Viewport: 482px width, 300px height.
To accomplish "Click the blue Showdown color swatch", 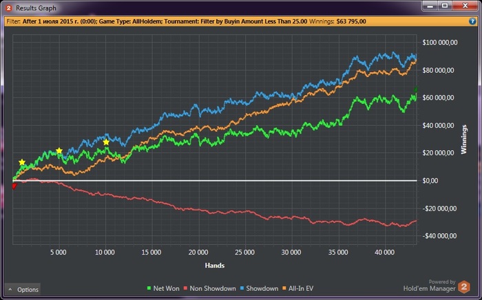I will [x=242, y=288].
